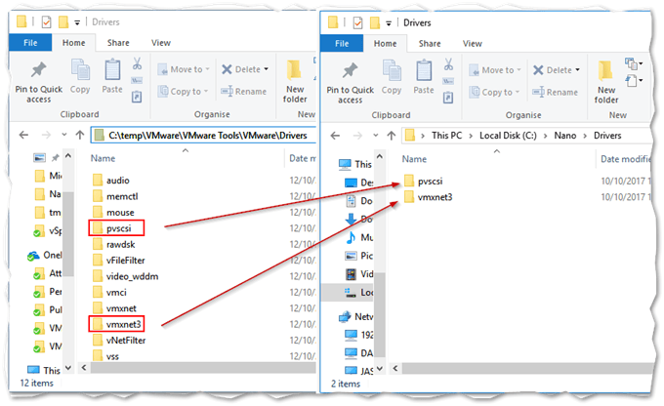Click Properties checkmark icon in right title bar
664x406 pixels.
[x=357, y=22]
